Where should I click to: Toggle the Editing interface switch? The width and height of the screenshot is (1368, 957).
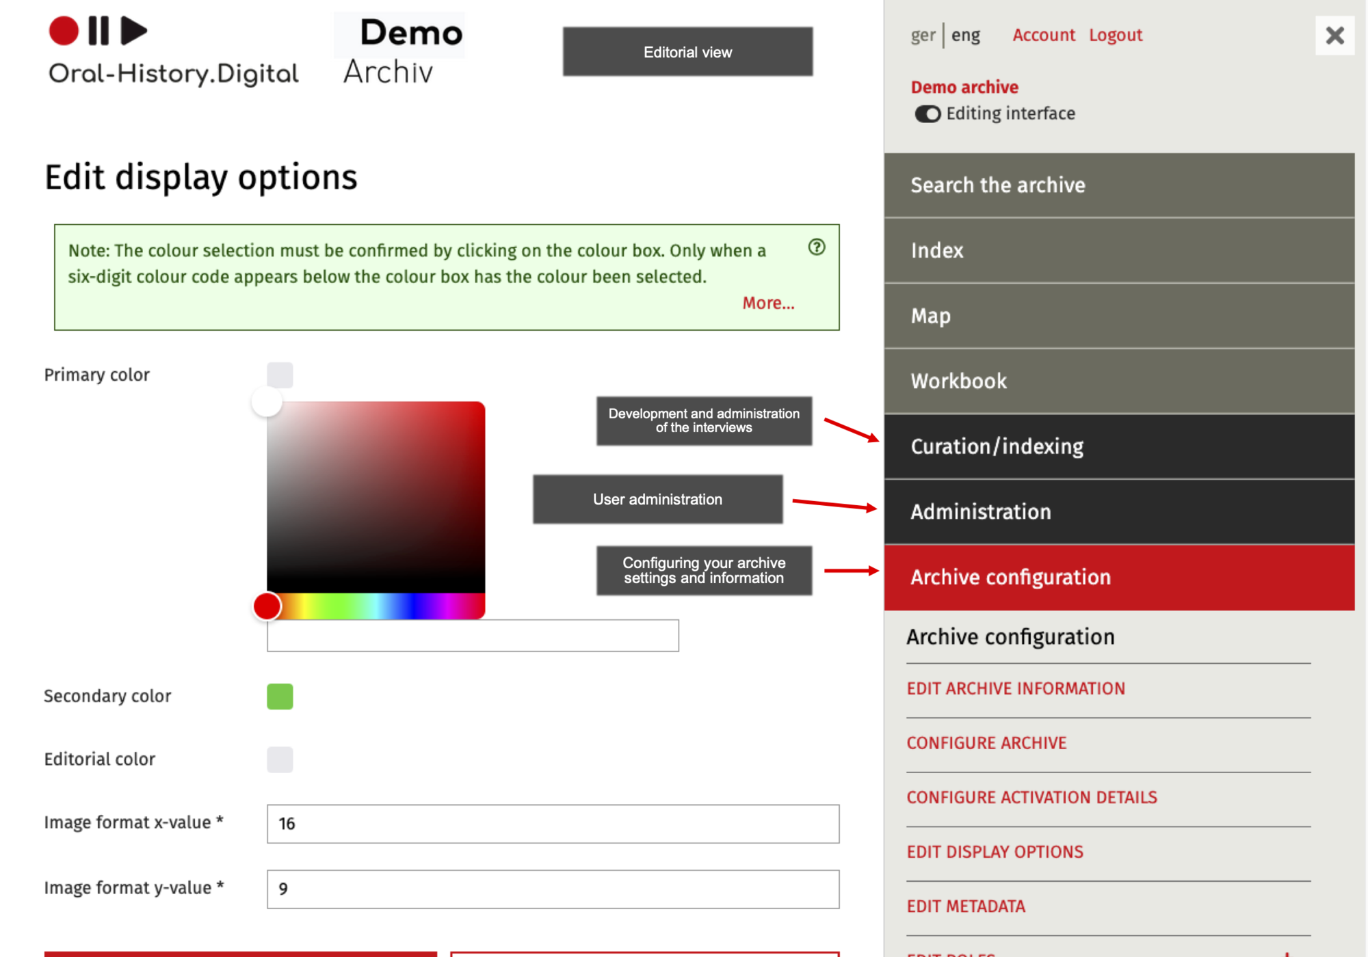928,114
